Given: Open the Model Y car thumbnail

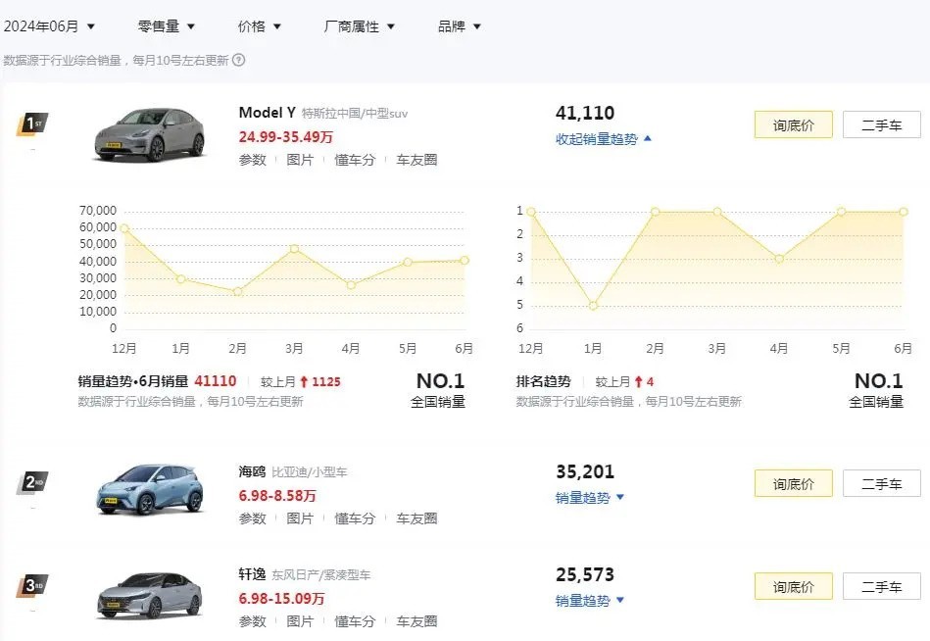Looking at the screenshot, I should [x=150, y=134].
